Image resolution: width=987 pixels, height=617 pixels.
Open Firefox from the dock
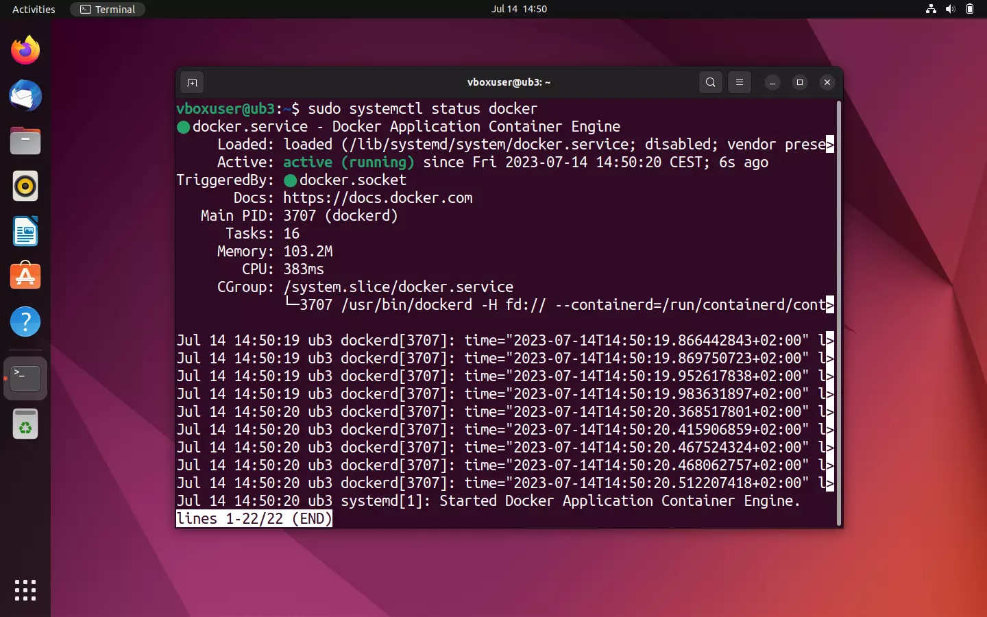[25, 50]
